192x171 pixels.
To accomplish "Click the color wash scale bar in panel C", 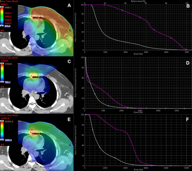I will 2,73.
